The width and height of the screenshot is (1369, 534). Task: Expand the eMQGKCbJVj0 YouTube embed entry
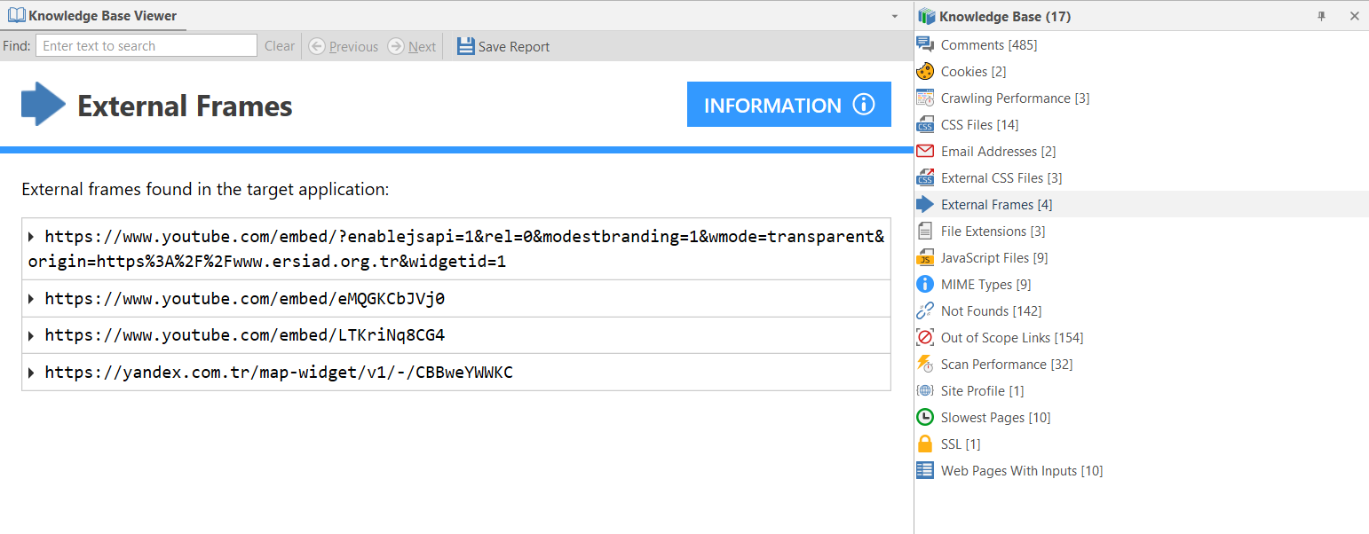tap(33, 298)
